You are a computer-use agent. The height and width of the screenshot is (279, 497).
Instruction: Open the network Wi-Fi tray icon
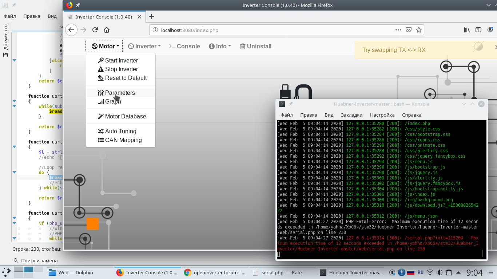pyautogui.click(x=430, y=272)
